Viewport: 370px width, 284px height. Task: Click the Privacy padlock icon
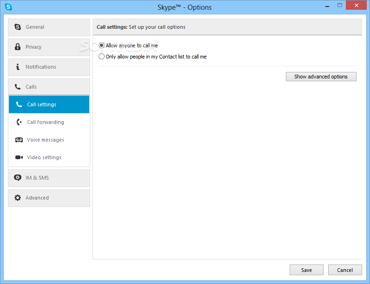tap(18, 46)
